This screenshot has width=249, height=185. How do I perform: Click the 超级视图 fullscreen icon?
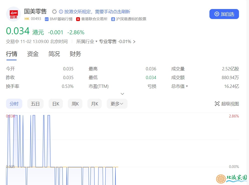[x=217, y=104]
